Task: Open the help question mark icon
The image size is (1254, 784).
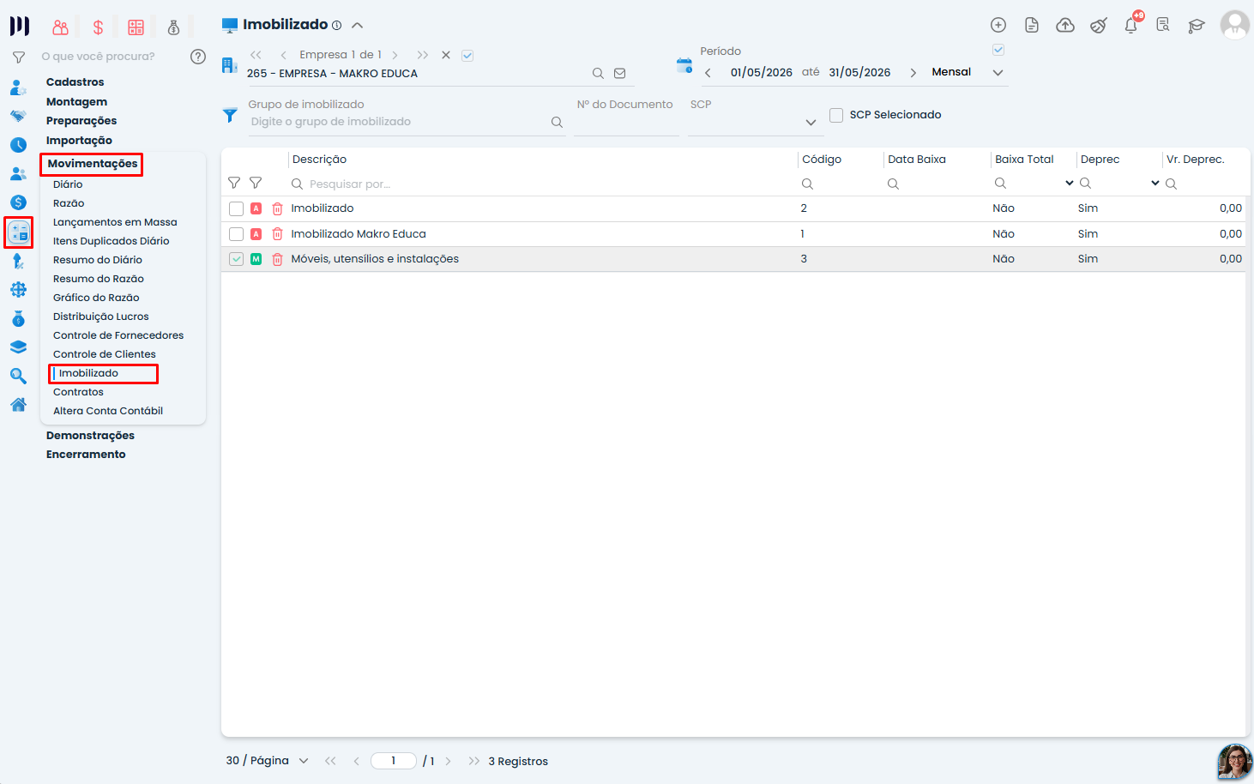Action: [x=198, y=57]
